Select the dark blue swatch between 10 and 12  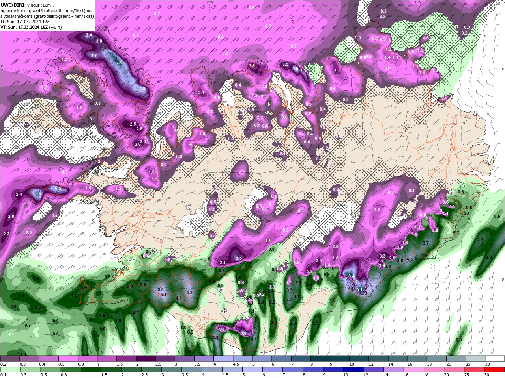(x=353, y=369)
